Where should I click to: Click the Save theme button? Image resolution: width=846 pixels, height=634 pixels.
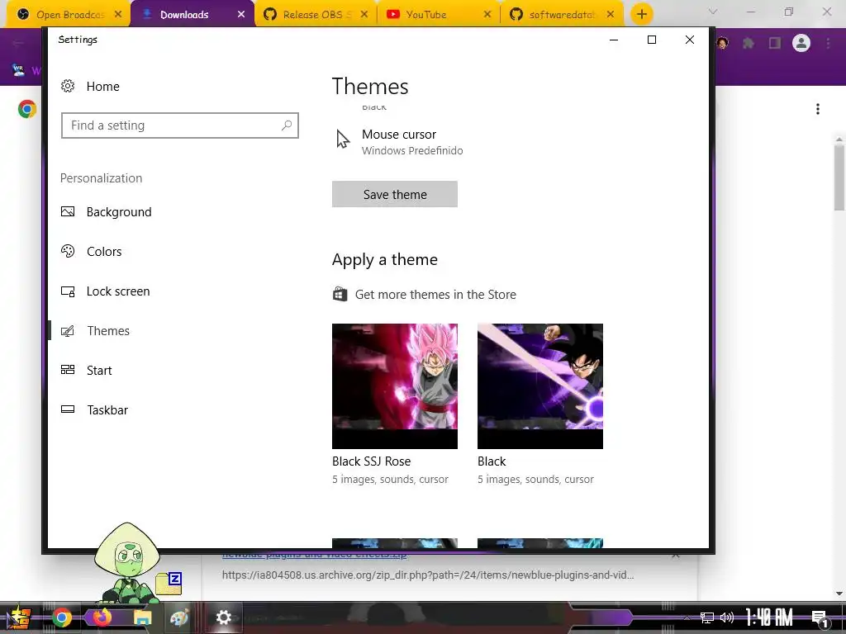point(394,194)
